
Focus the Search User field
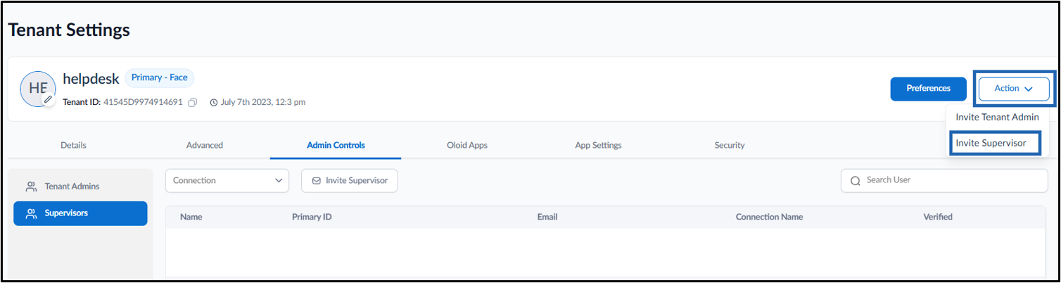tap(944, 180)
